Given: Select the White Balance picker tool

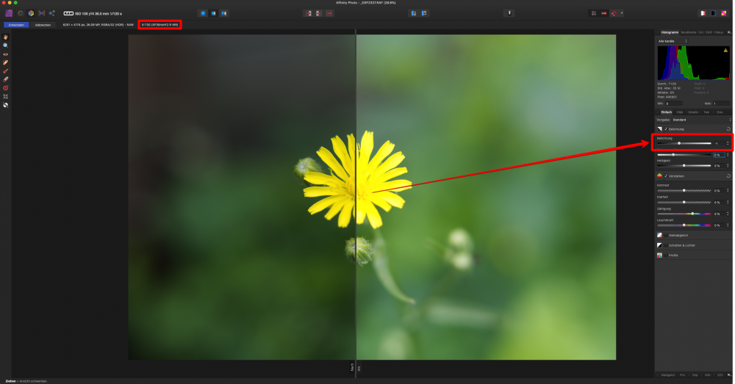Looking at the screenshot, I should point(6,105).
